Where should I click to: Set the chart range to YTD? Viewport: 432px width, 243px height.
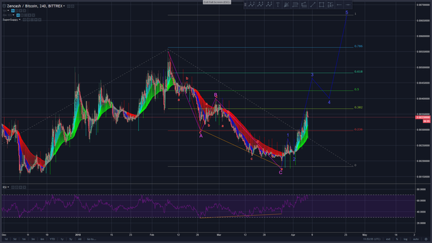pos(53,239)
